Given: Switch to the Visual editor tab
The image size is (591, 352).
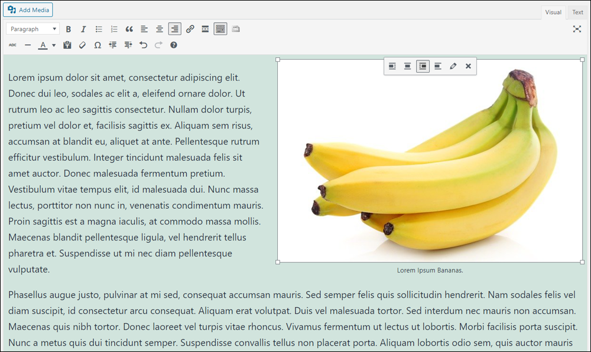Looking at the screenshot, I should point(553,12).
